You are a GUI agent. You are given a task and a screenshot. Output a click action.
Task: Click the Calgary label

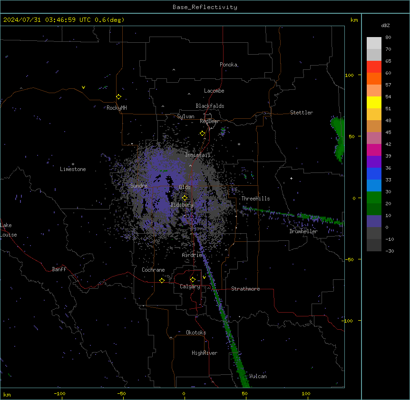[x=190, y=286]
